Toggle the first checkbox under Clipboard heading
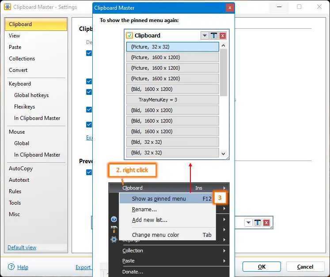Viewport: 330px width, 277px height. pos(89,53)
